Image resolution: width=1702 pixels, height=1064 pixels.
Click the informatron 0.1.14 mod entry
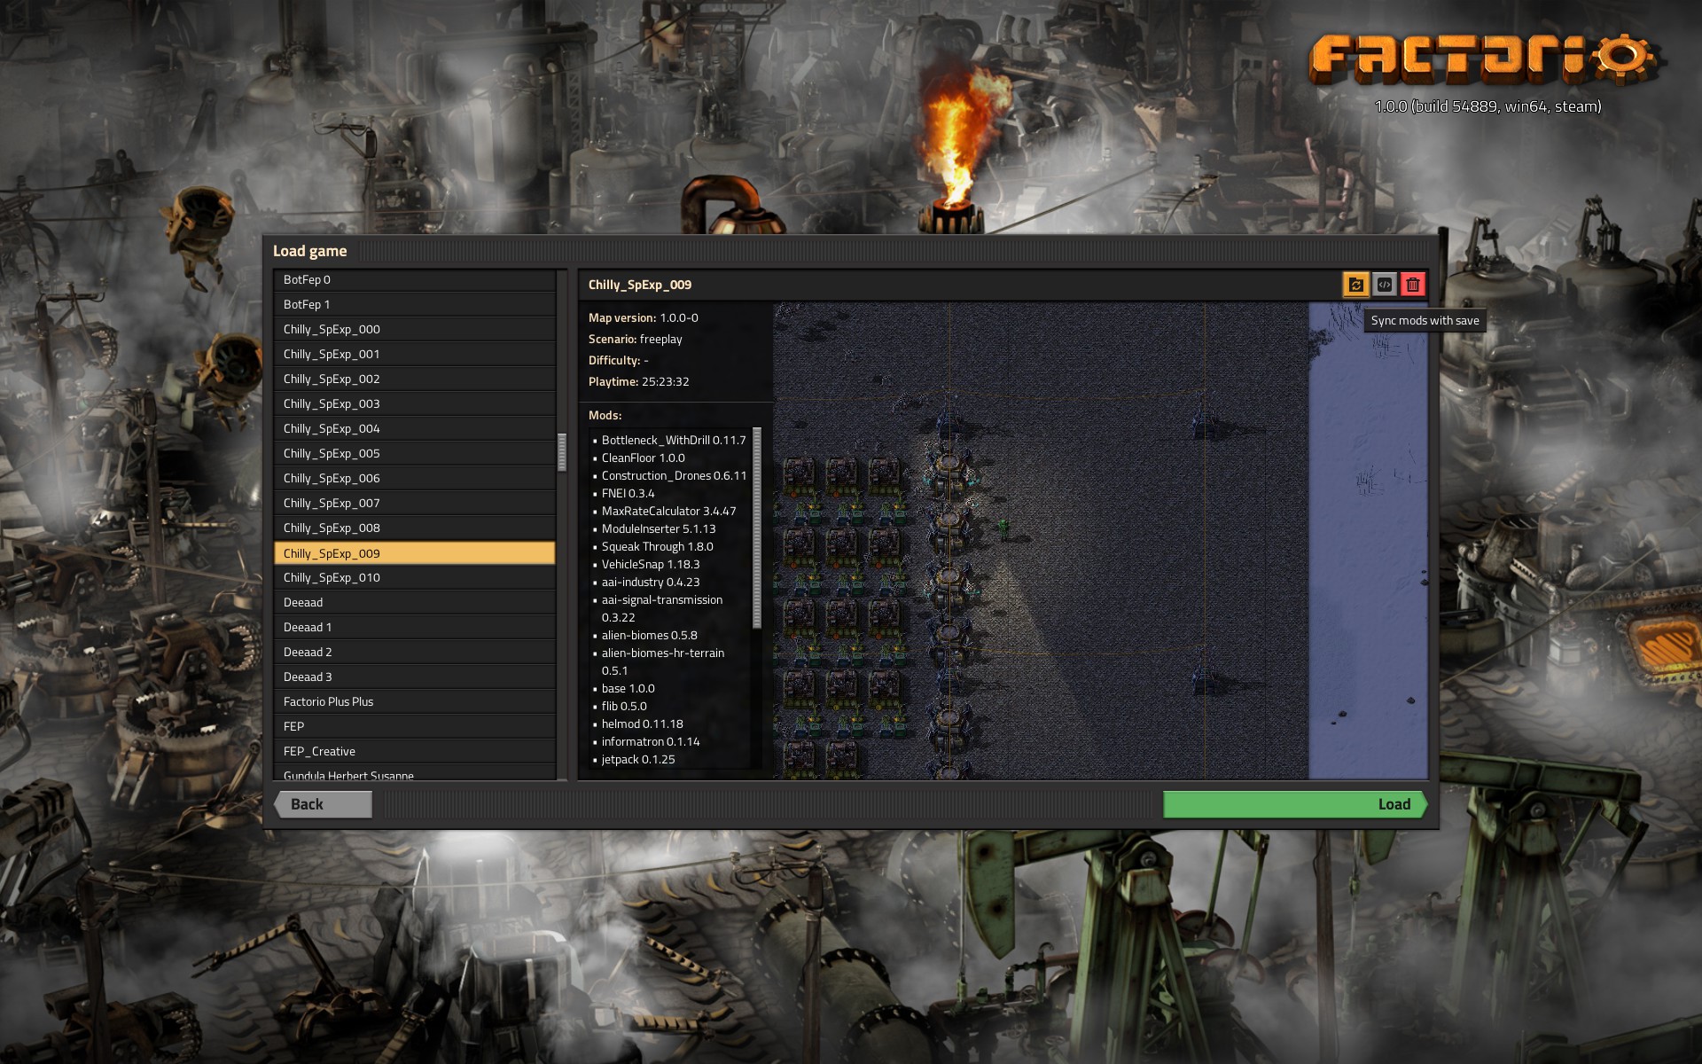[x=650, y=741]
